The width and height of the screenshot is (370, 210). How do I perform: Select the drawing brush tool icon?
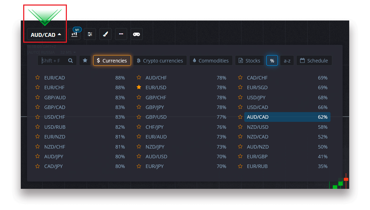click(x=105, y=34)
